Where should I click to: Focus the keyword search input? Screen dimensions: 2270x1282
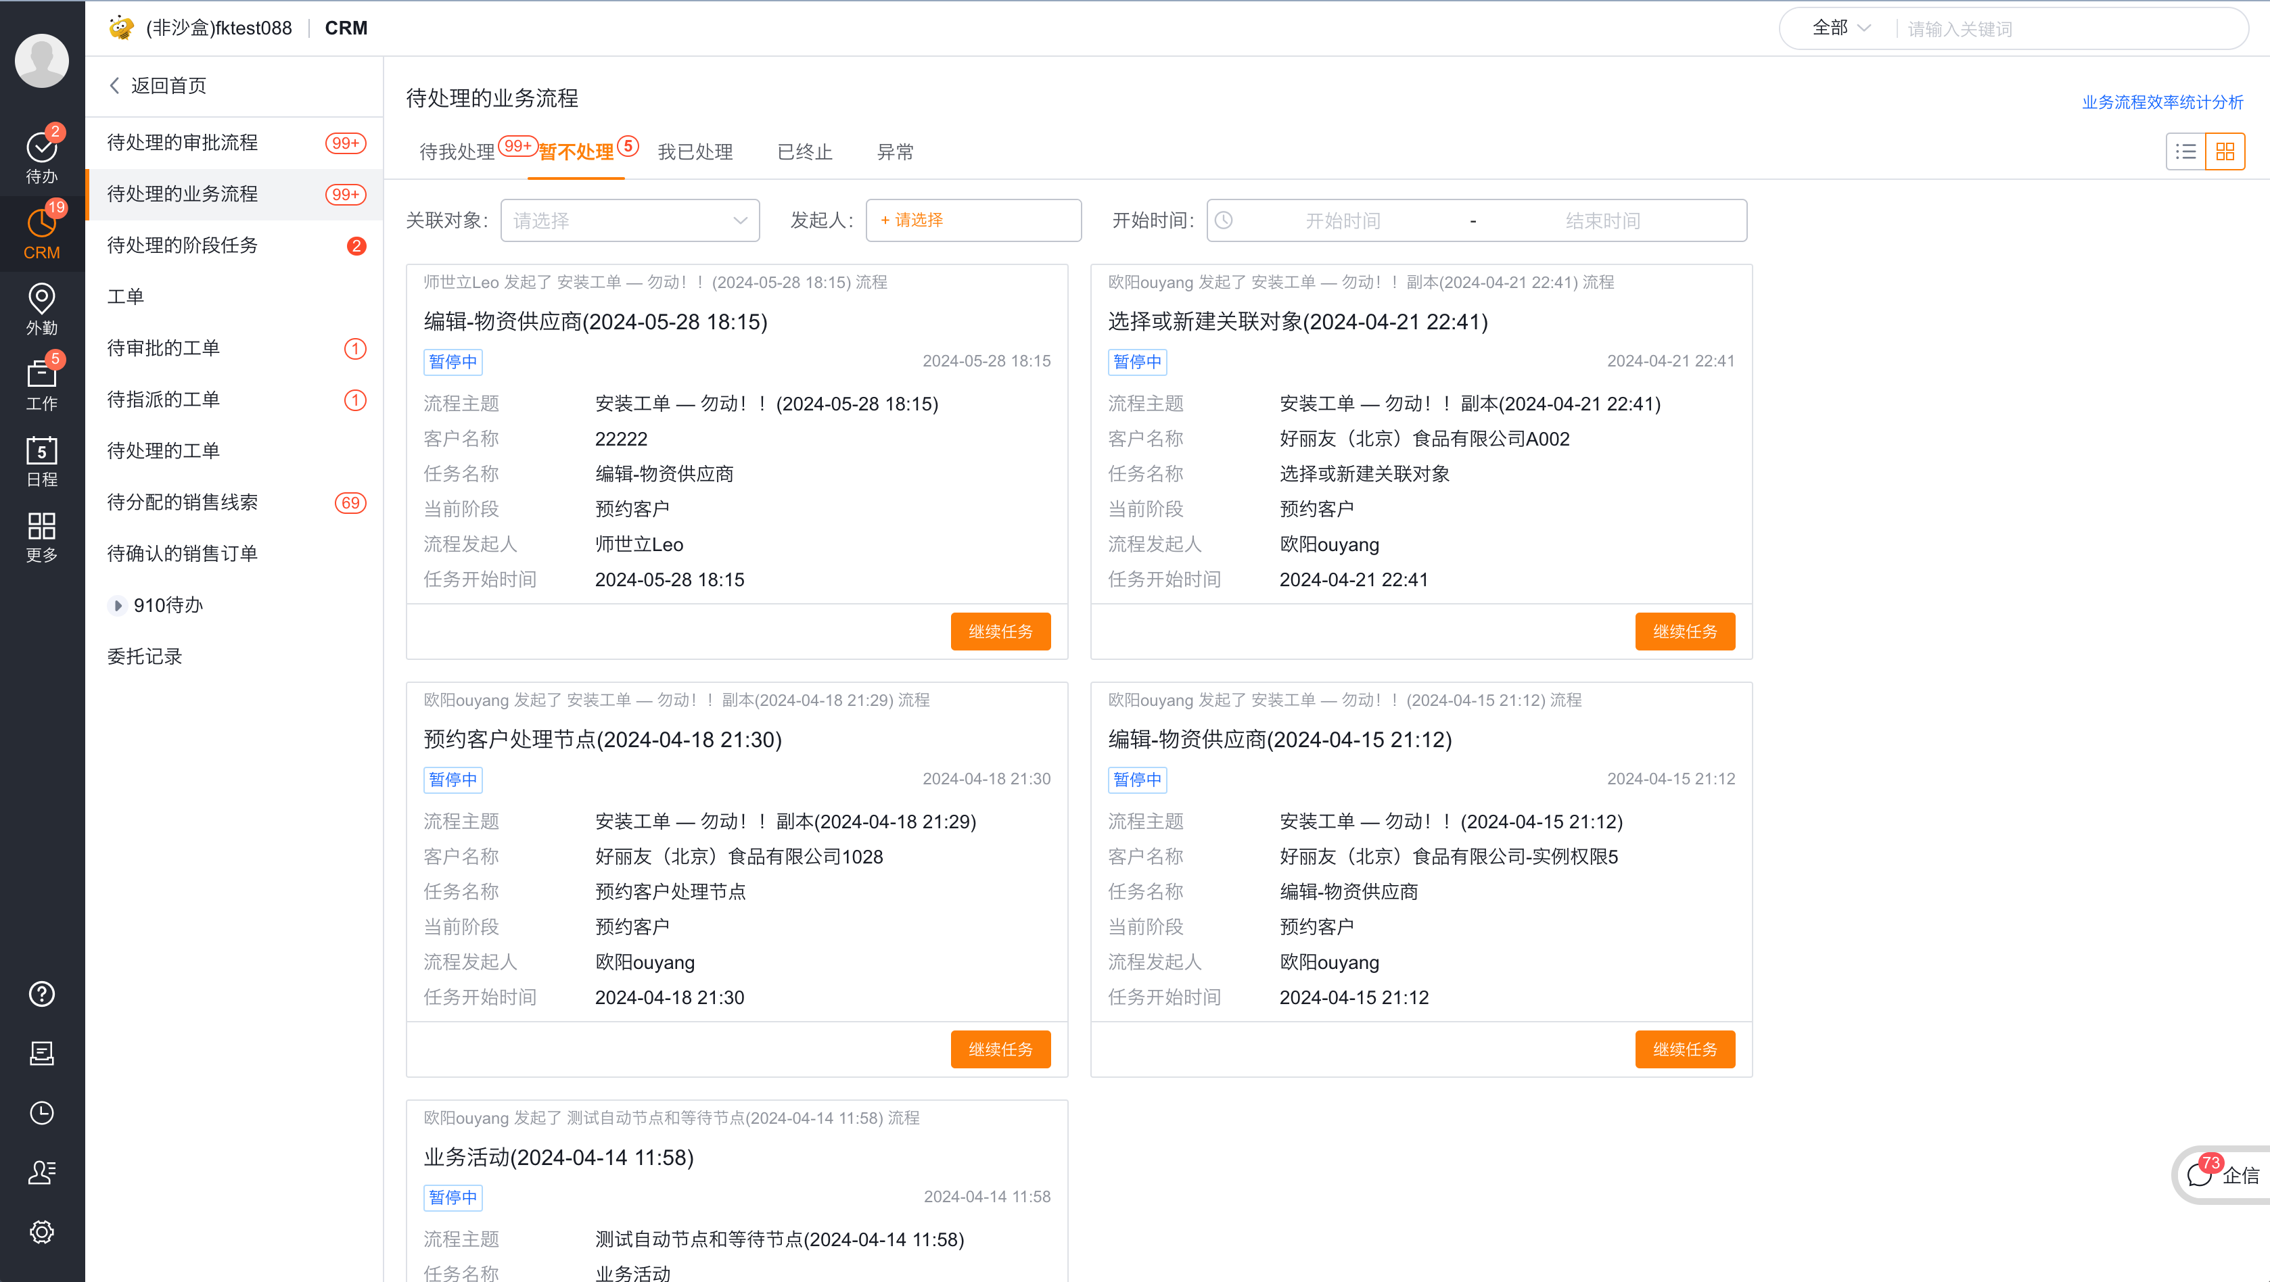click(x=2071, y=28)
